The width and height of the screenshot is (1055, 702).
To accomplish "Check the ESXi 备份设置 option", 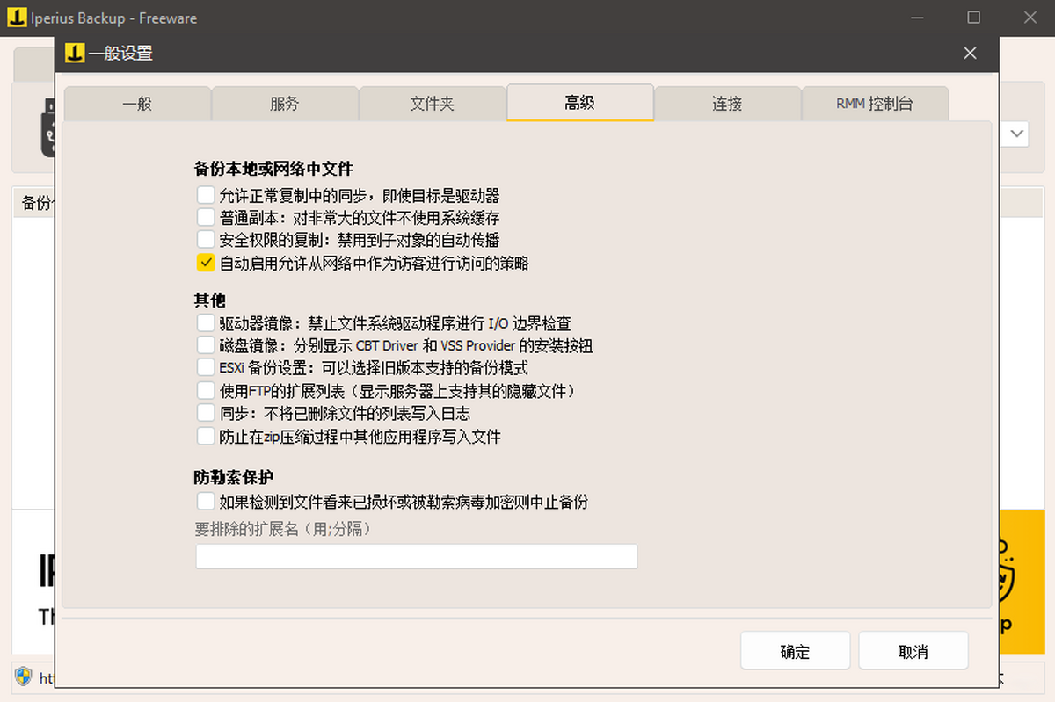I will coord(206,367).
